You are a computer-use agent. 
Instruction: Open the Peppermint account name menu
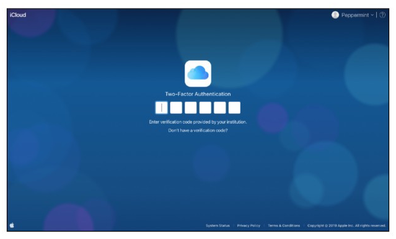pos(355,15)
